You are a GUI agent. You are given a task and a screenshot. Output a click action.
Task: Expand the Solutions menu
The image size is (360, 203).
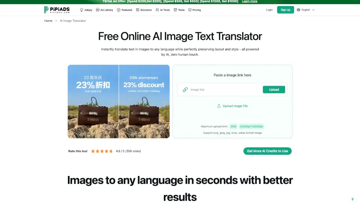coord(144,10)
